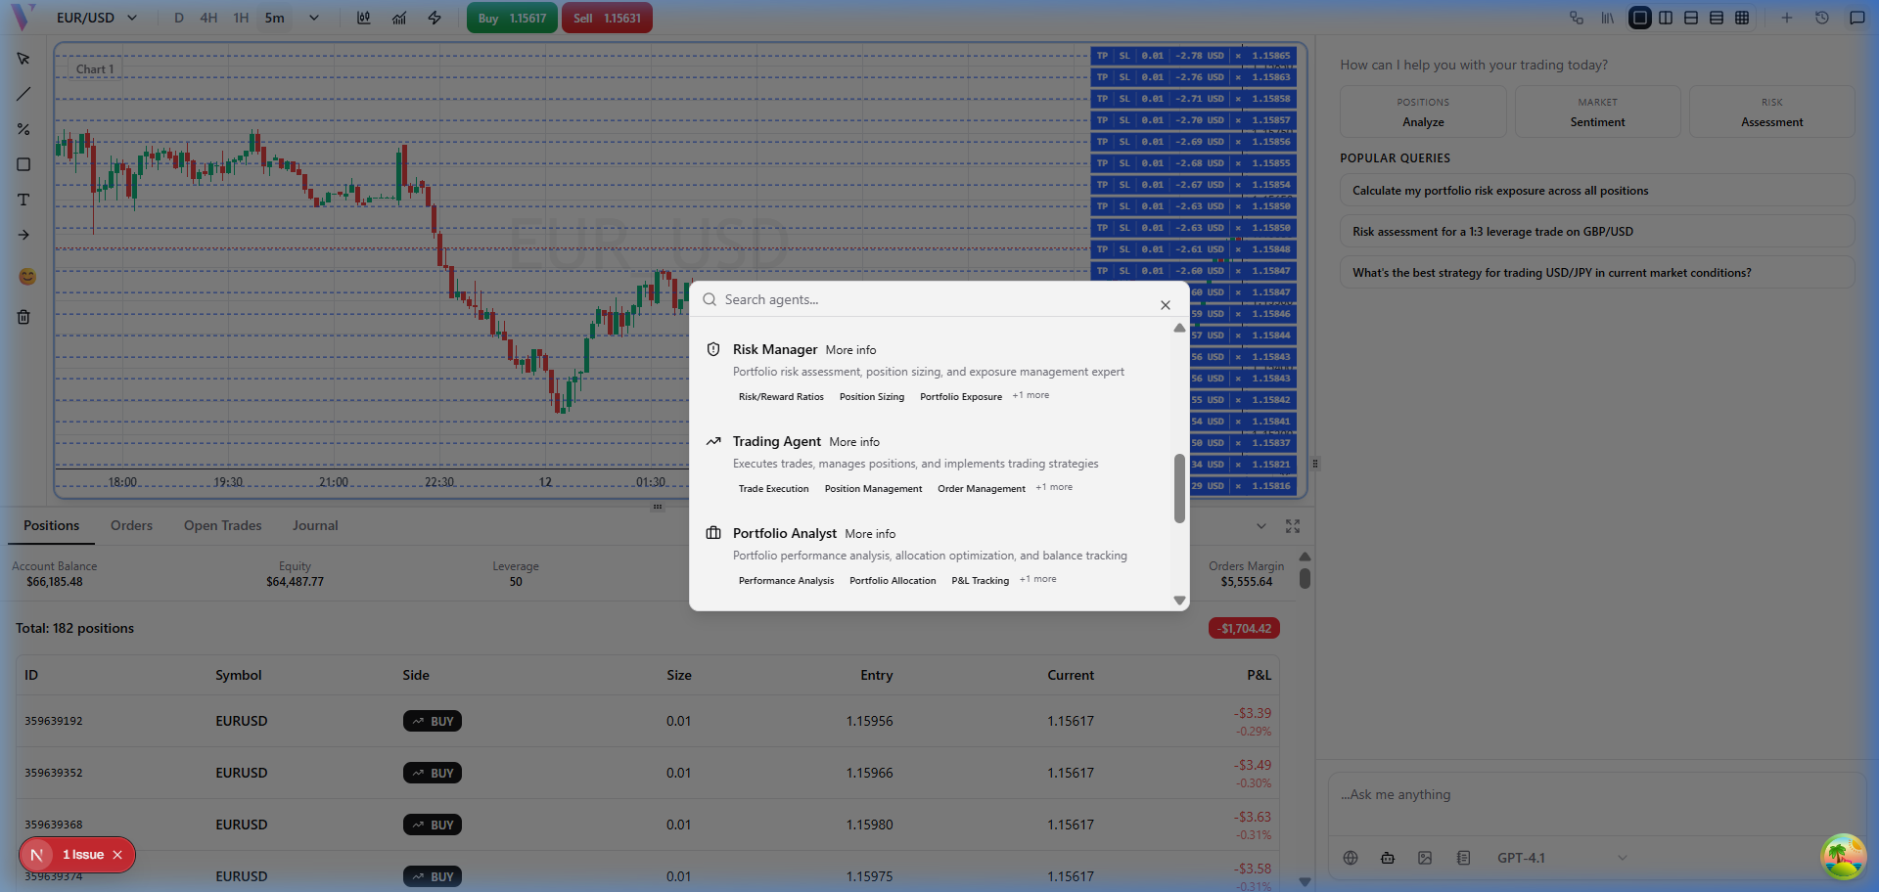Open the chat history clock icon
This screenshot has width=1879, height=892.
click(1821, 18)
